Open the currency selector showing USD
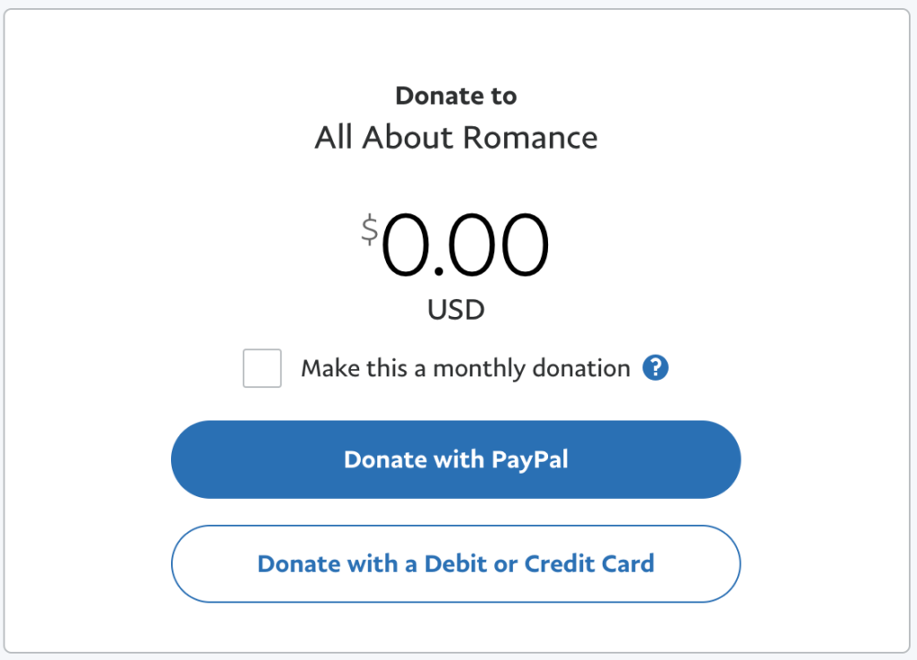This screenshot has height=660, width=917. coord(455,309)
